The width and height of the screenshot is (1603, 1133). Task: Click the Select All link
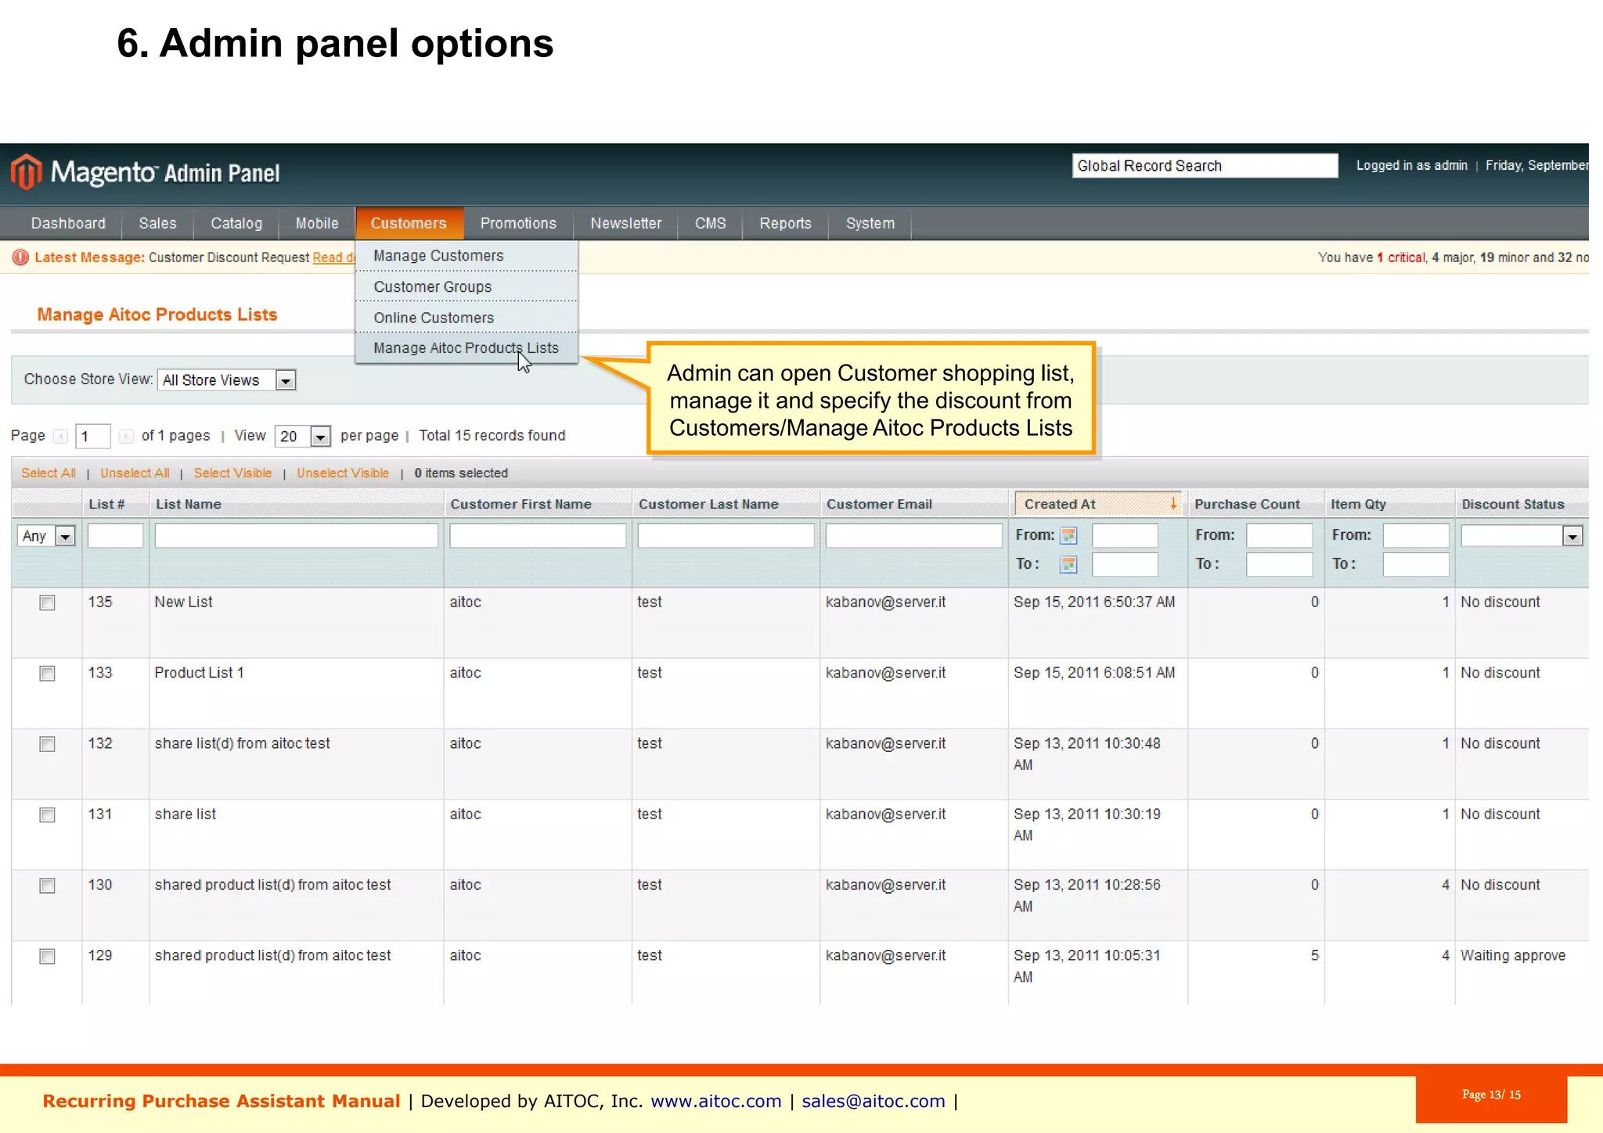[x=49, y=473]
